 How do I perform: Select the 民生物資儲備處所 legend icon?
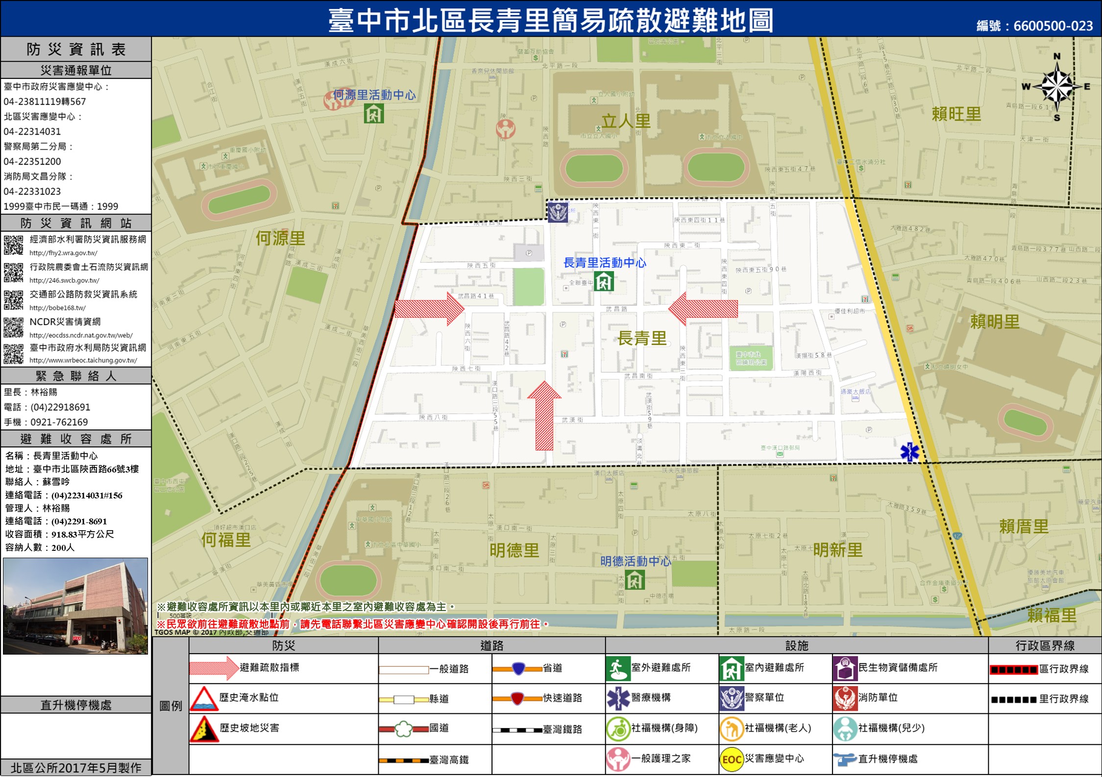pyautogui.click(x=845, y=668)
